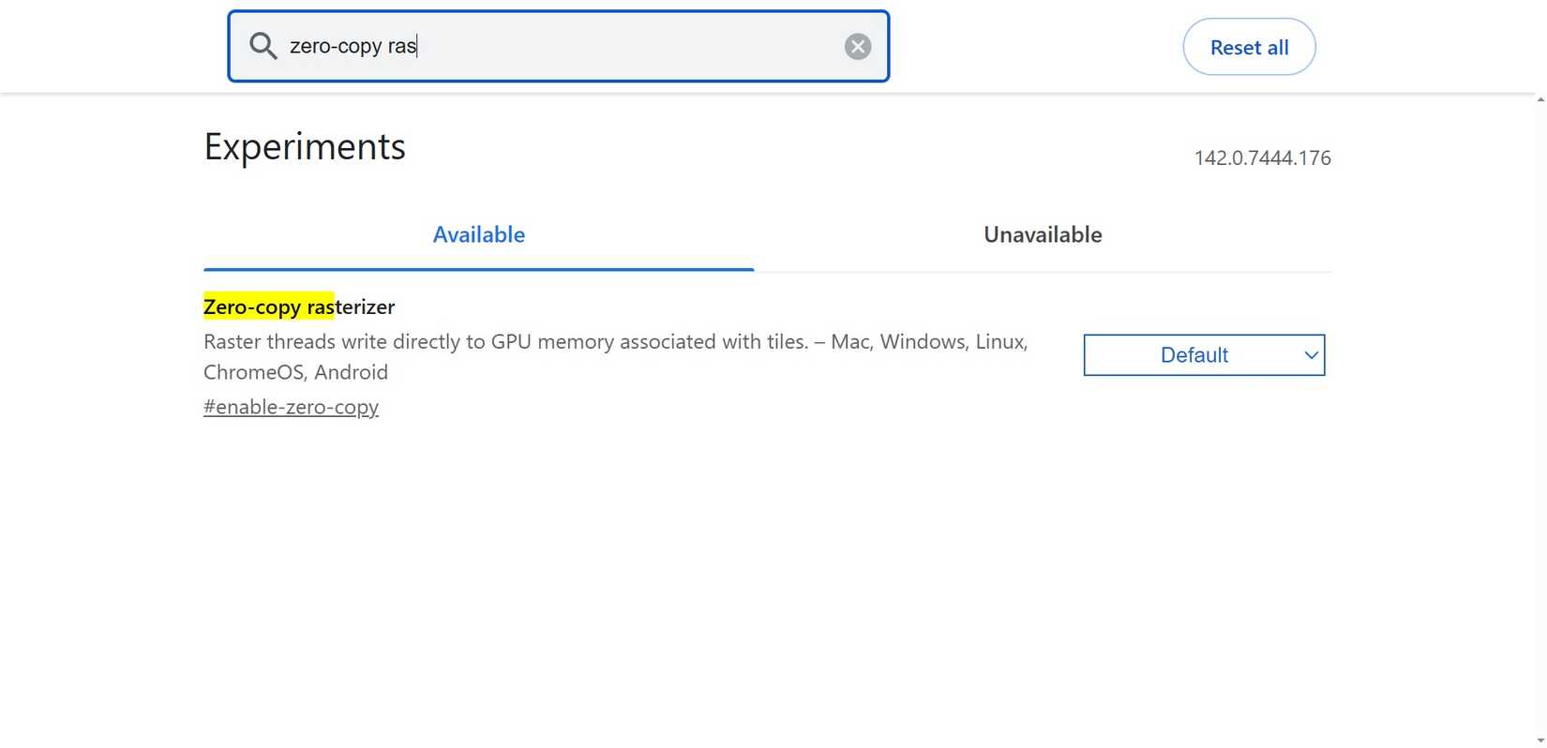The image size is (1547, 748).
Task: Click the version number 142.0.7444.176
Action: 1261,157
